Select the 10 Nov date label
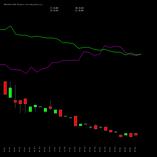 [x=50, y=149]
